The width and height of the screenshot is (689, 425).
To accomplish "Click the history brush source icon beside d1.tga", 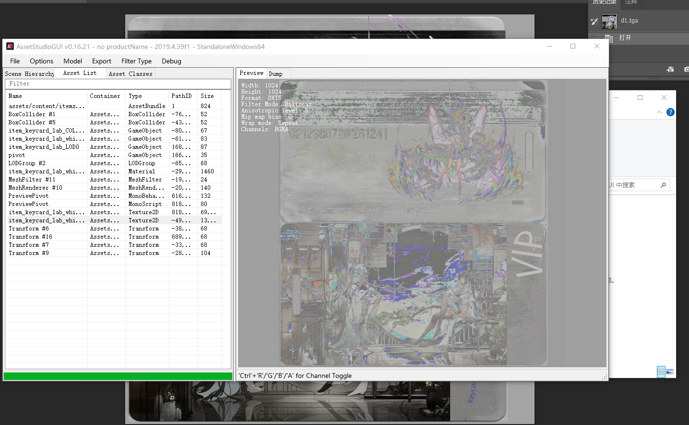I will pos(594,21).
